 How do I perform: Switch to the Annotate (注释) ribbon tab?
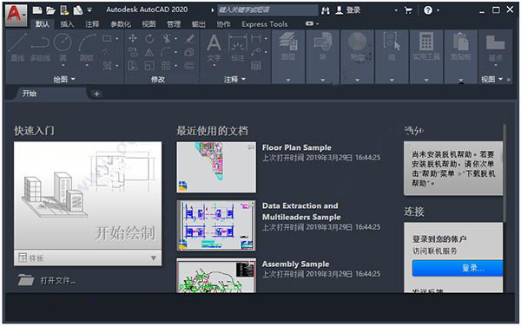click(92, 24)
